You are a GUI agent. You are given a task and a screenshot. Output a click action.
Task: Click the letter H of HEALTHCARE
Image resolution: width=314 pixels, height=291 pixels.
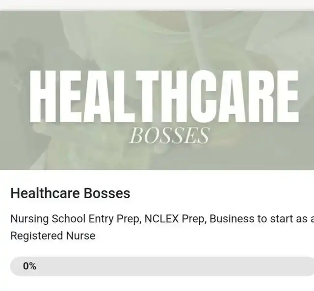(43, 96)
